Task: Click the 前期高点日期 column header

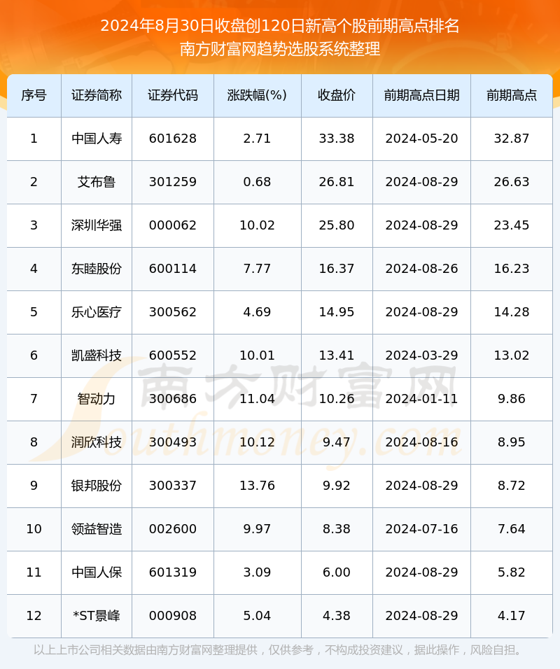Action: (x=421, y=95)
